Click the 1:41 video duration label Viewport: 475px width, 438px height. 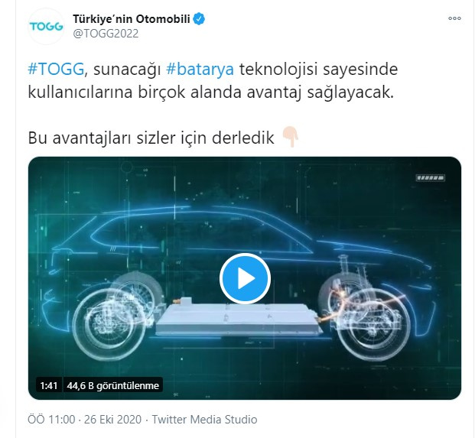[49, 385]
